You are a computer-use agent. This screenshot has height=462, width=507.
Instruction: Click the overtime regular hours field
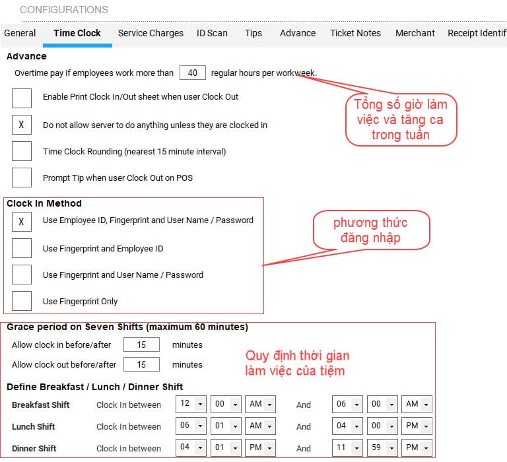[192, 73]
